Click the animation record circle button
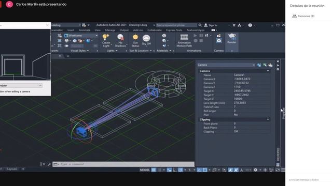This screenshot has width=332, height=186. 195,40
